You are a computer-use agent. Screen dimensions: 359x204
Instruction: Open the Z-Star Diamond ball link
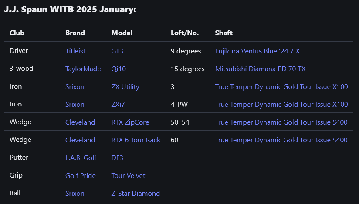(x=135, y=193)
